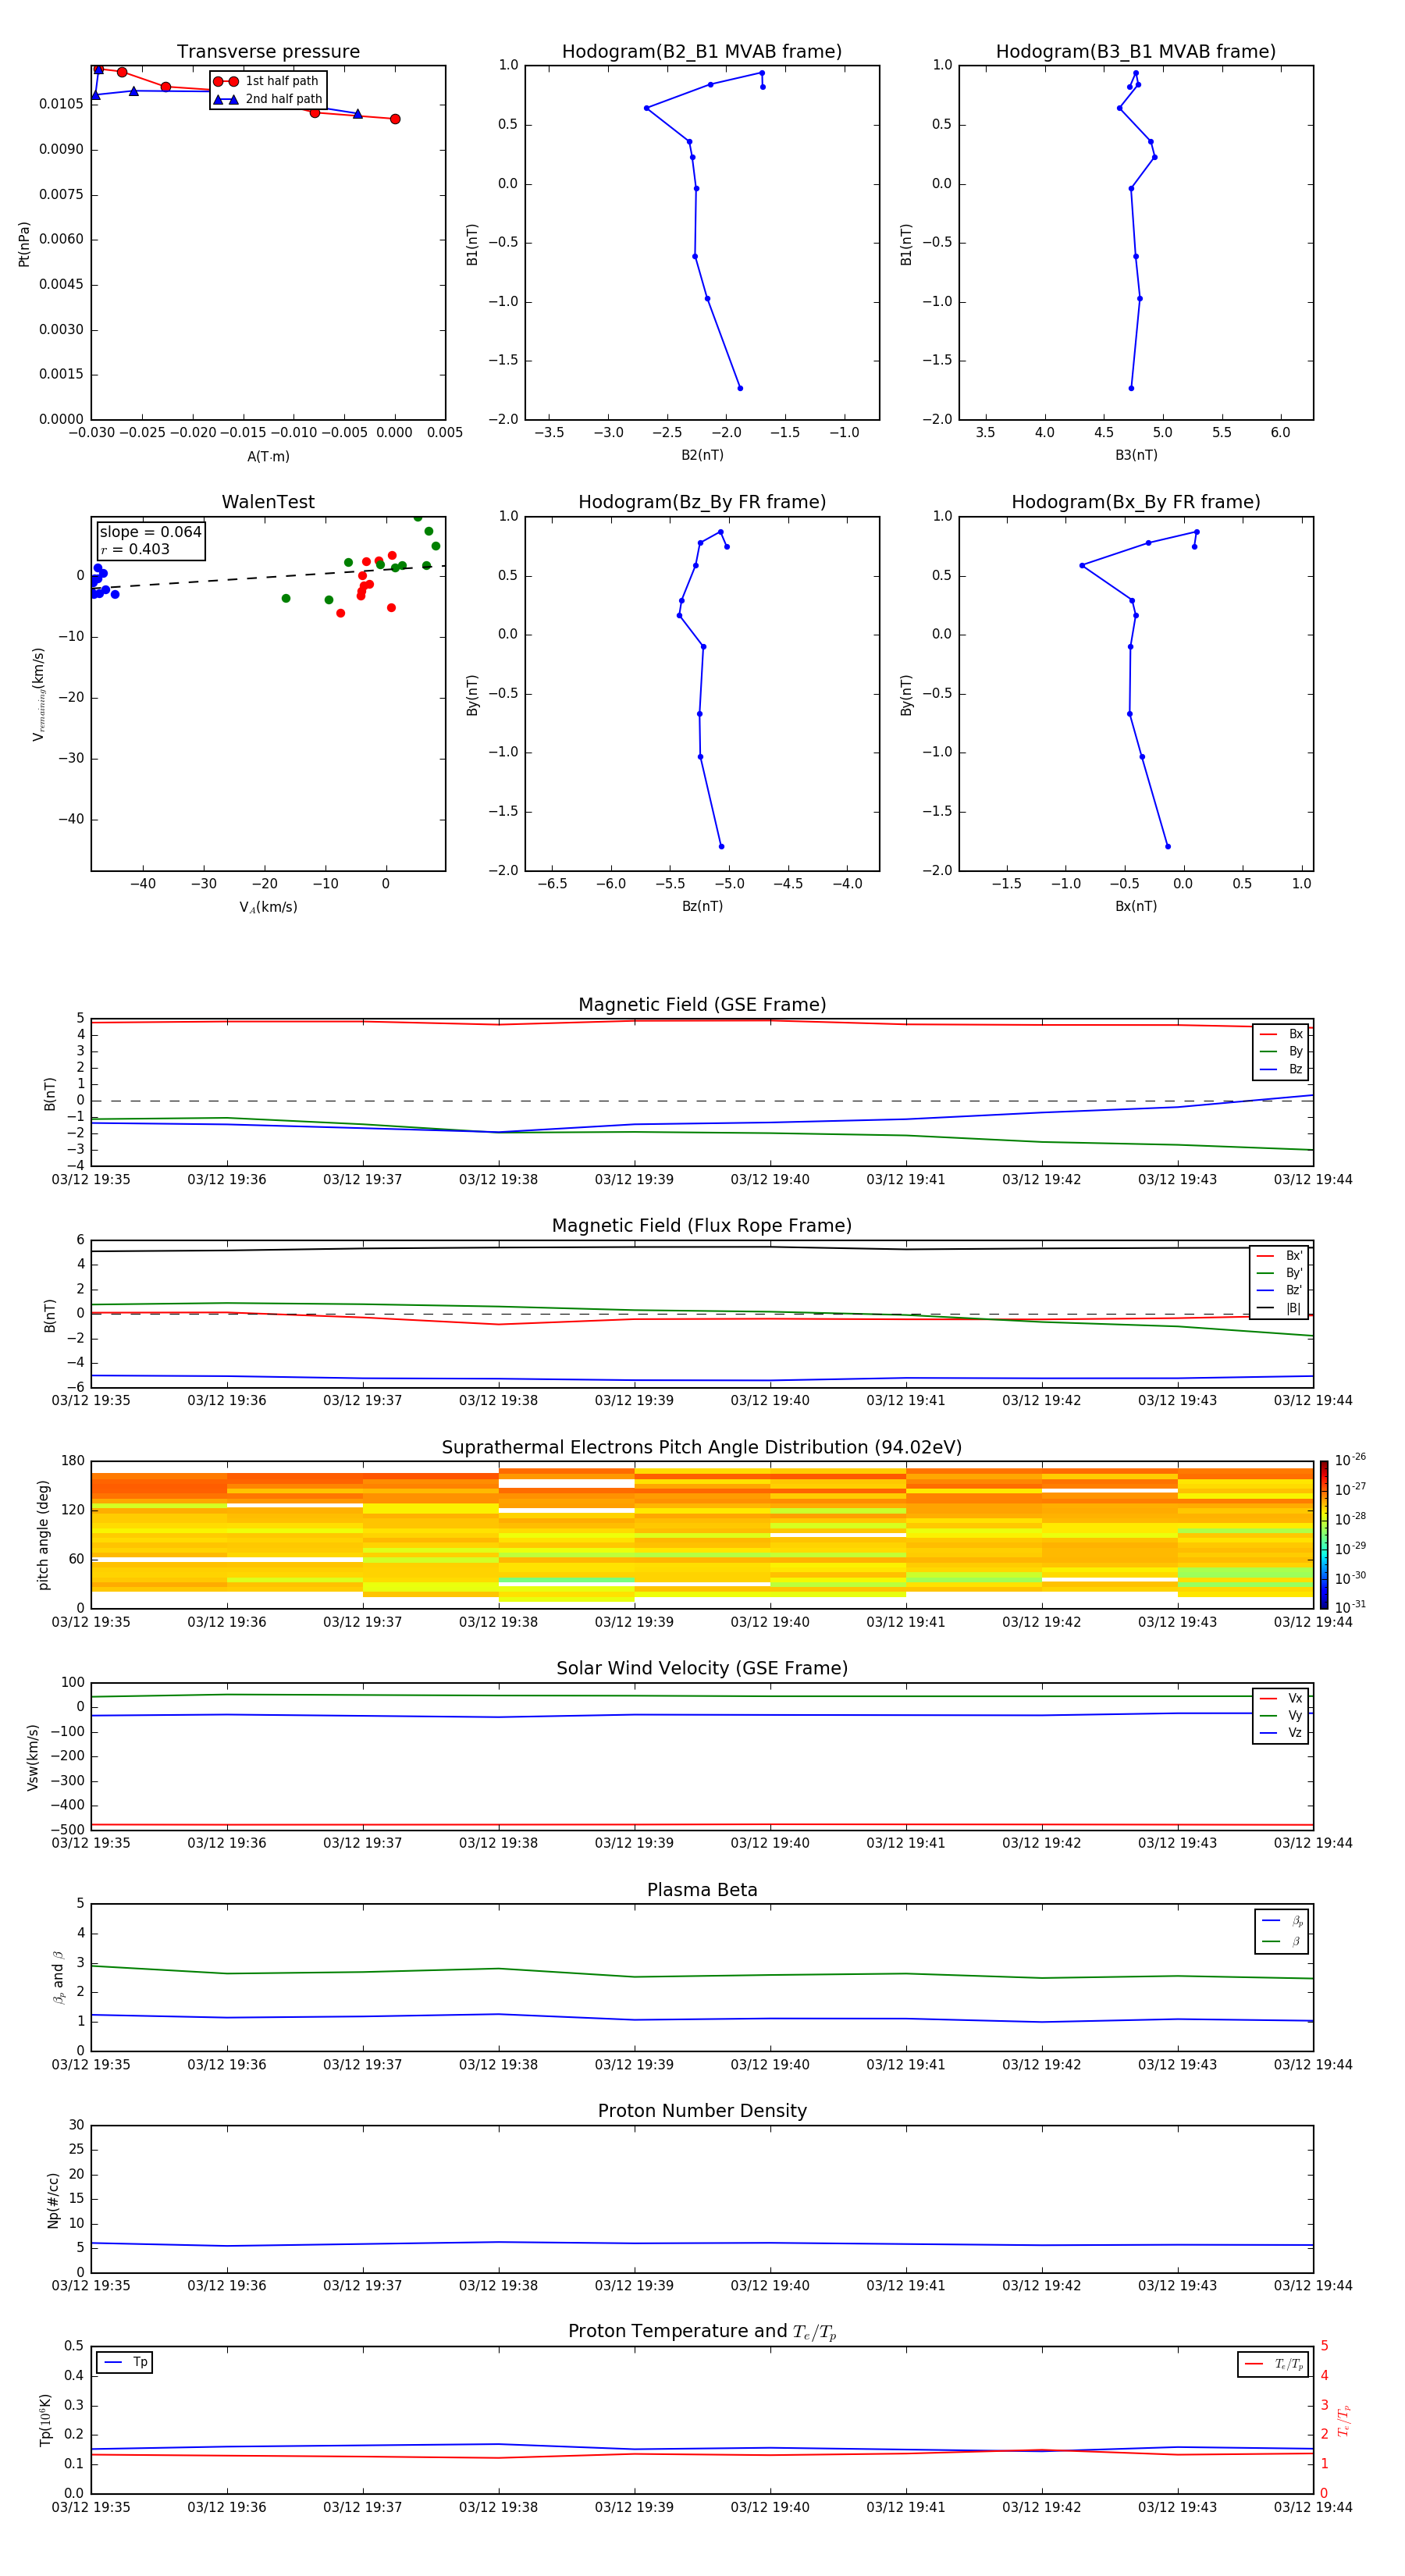The width and height of the screenshot is (1405, 2576).
Task: Click the "B2(nT)" x-axis label
Action: coord(702,455)
